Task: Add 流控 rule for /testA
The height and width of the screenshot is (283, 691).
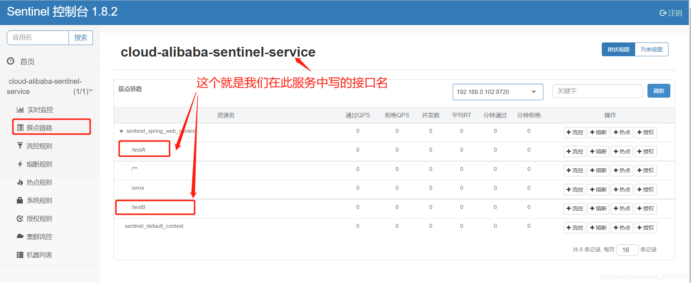Action: 575,151
